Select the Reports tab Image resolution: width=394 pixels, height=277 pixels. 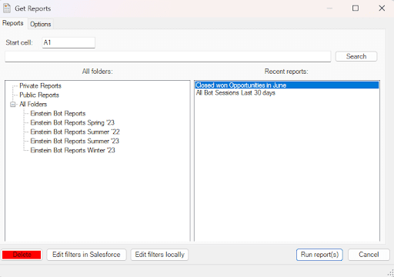[13, 23]
